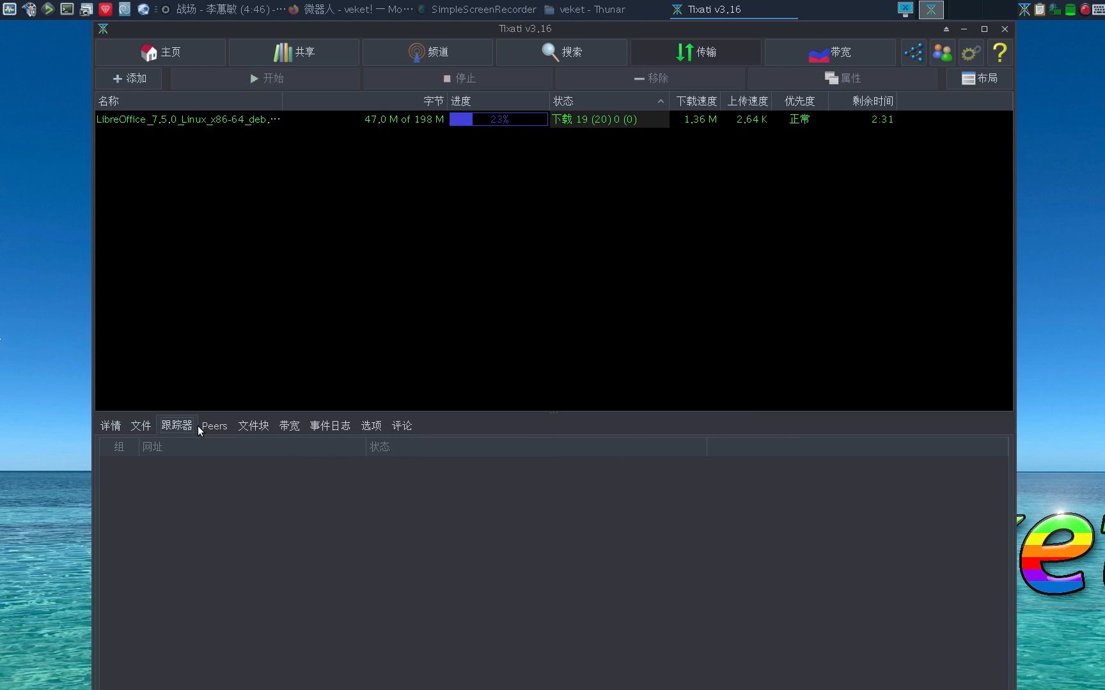This screenshot has height=690, width=1105.
Task: Switch to the Peers tab
Action: 215,426
